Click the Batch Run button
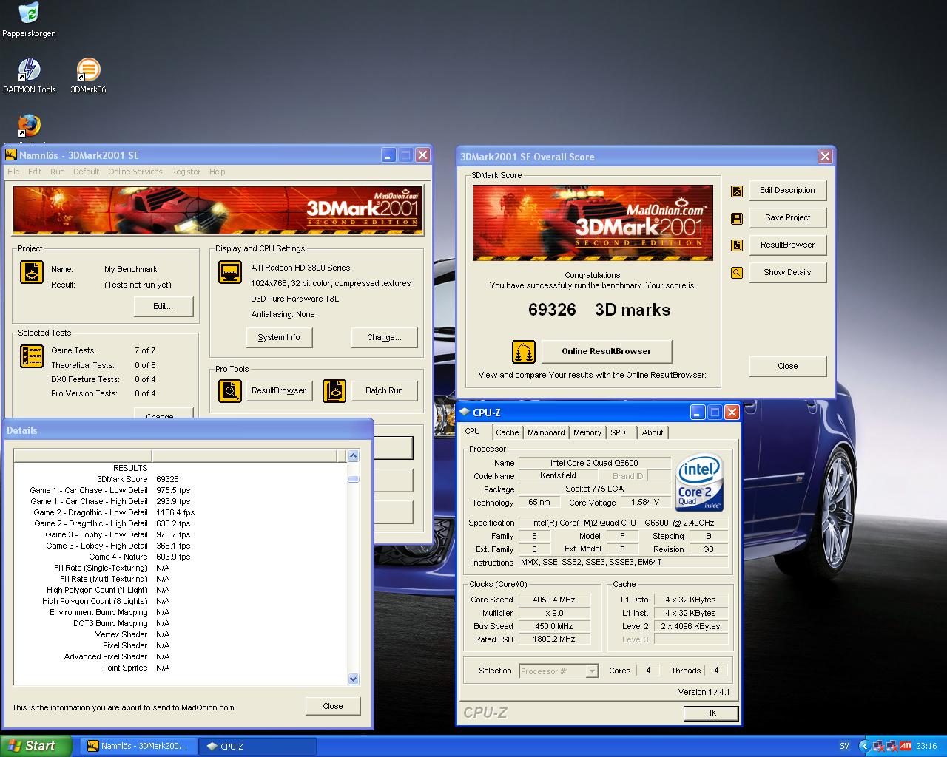 (384, 390)
